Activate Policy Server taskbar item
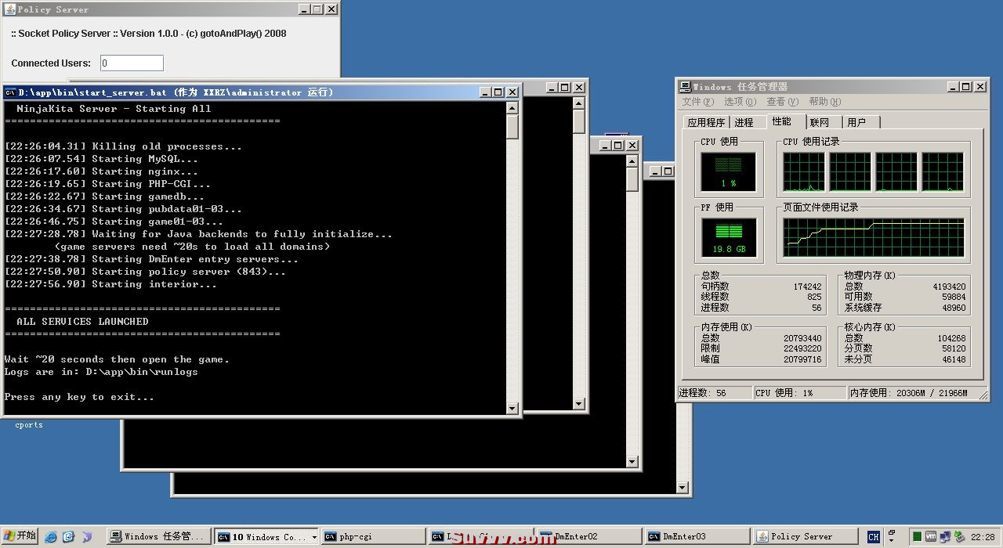1003x548 pixels. [x=804, y=536]
